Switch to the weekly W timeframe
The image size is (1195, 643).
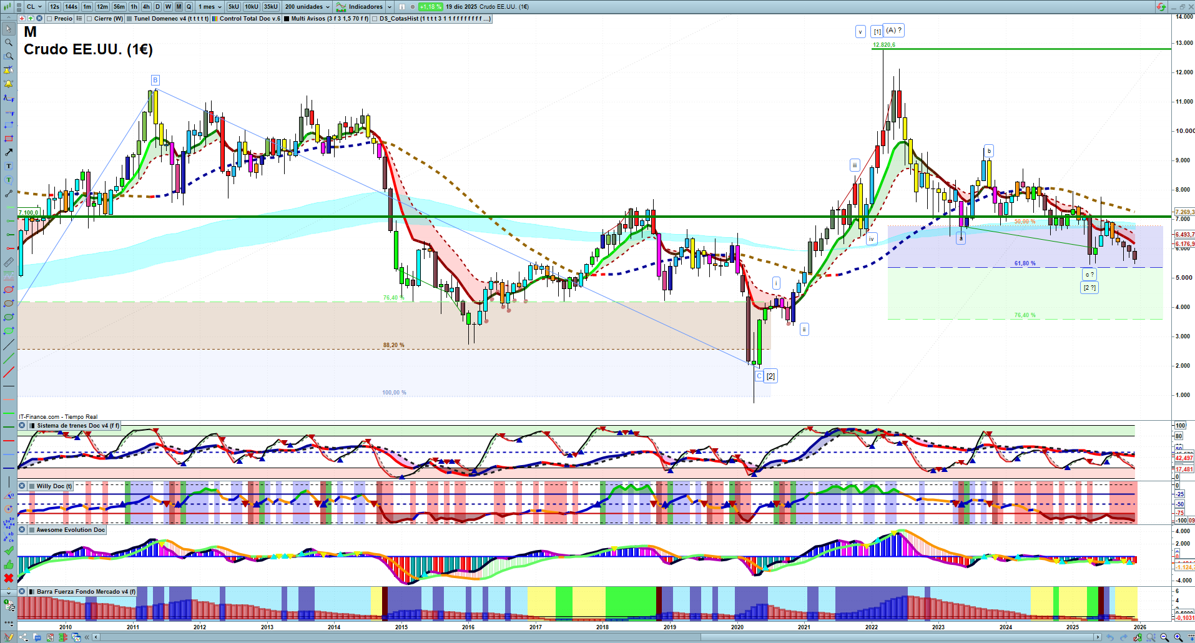click(168, 7)
